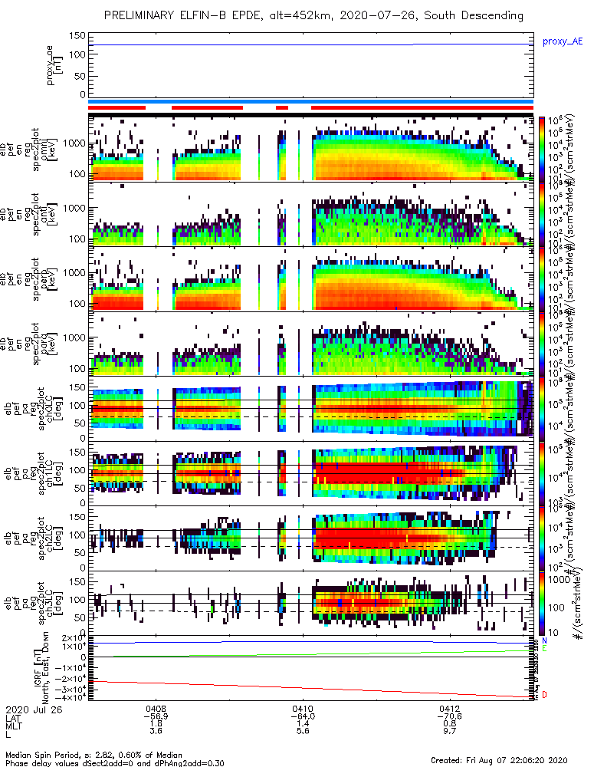Click the ch0LC pitch-angle spectrogram panel
This screenshot has width=594, height=767.
point(311,409)
